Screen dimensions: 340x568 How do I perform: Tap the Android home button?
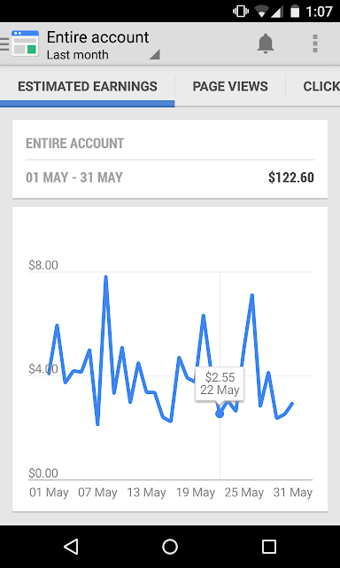170,547
